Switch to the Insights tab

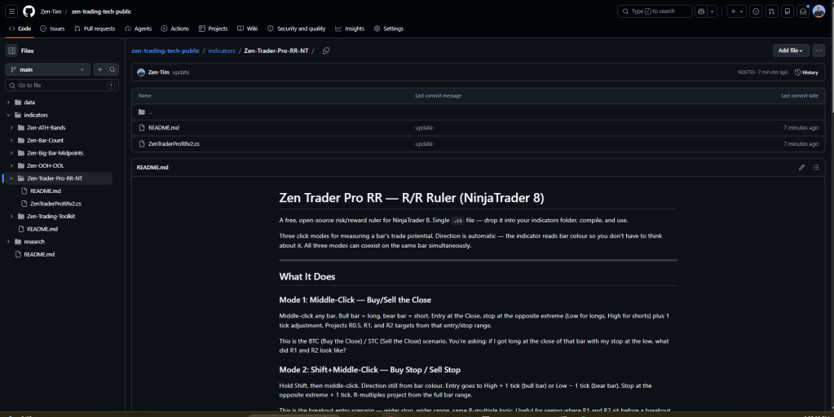[x=350, y=29]
